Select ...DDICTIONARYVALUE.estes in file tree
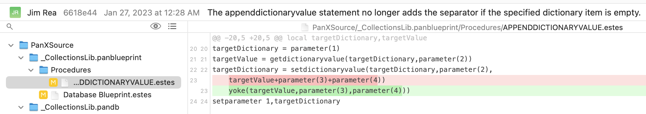The width and height of the screenshot is (646, 114). (x=94, y=82)
